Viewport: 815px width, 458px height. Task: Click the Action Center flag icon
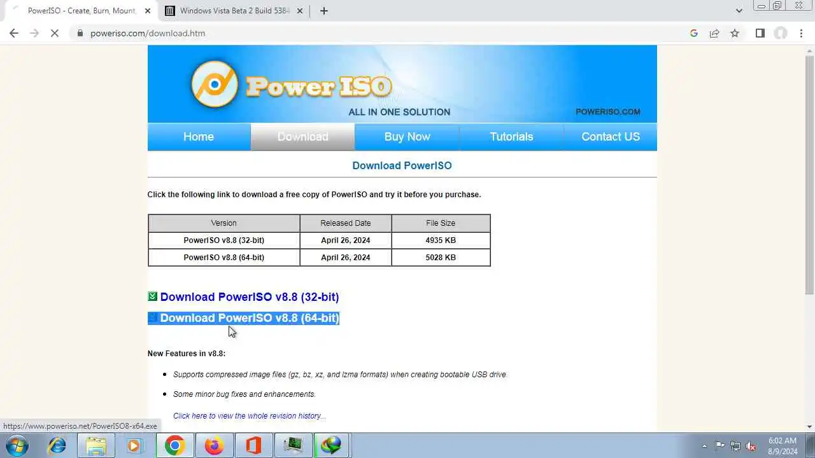point(719,446)
